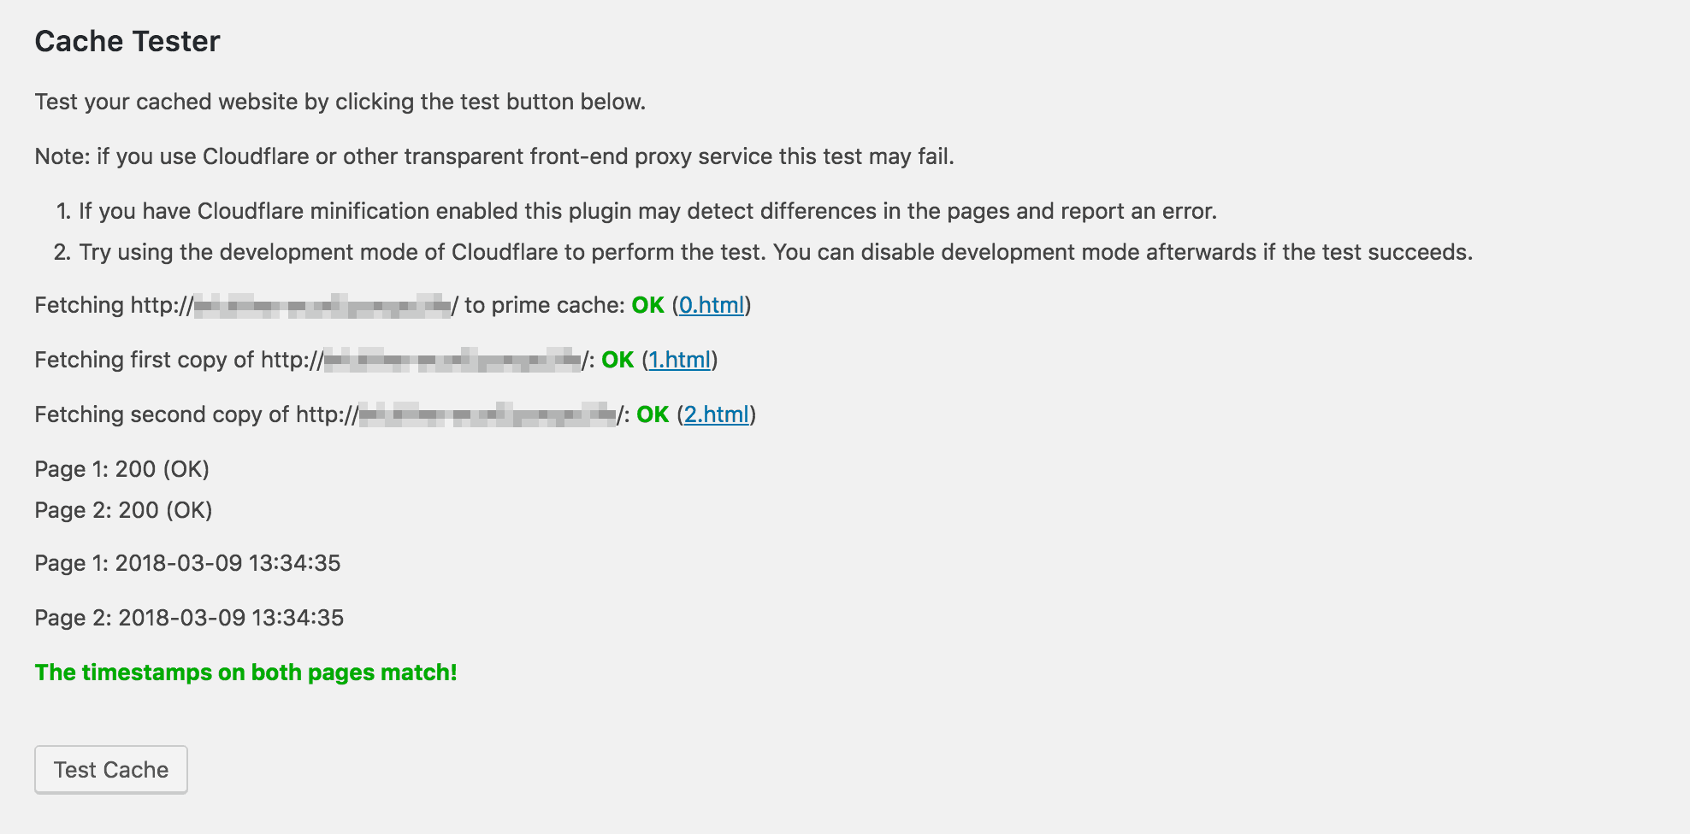Click the blurred URL in prime cache line

pos(322,305)
